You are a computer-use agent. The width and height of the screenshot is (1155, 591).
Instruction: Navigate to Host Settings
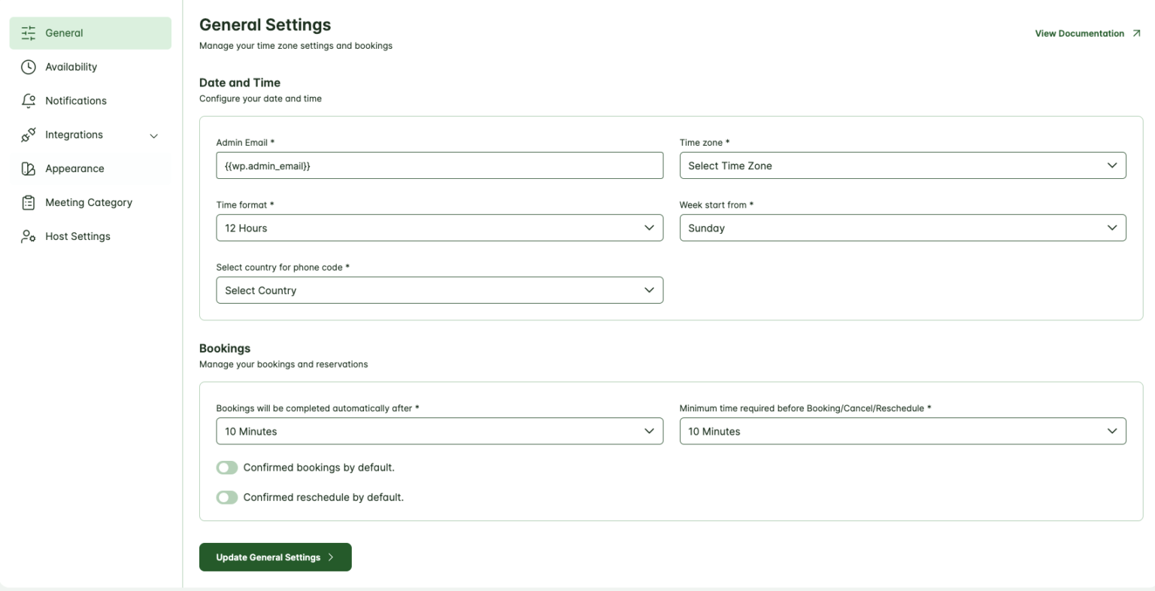(77, 236)
